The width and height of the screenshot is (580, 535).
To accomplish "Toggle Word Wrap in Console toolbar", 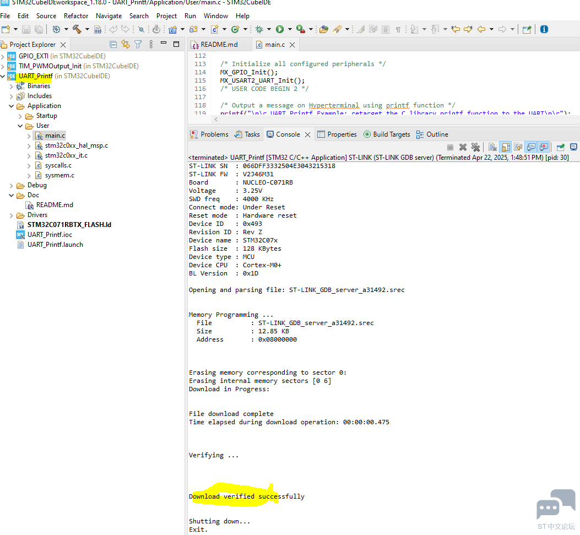I will pyautogui.click(x=518, y=147).
